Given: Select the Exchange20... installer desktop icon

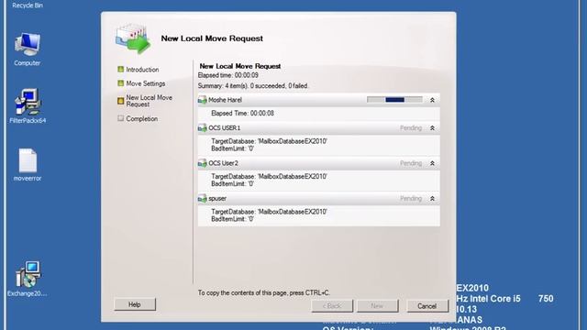Looking at the screenshot, I should (x=28, y=279).
